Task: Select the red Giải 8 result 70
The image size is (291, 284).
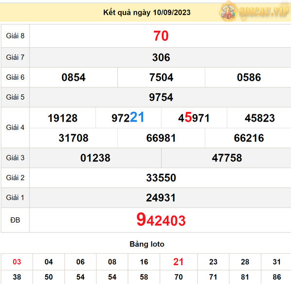Action: click(x=161, y=36)
